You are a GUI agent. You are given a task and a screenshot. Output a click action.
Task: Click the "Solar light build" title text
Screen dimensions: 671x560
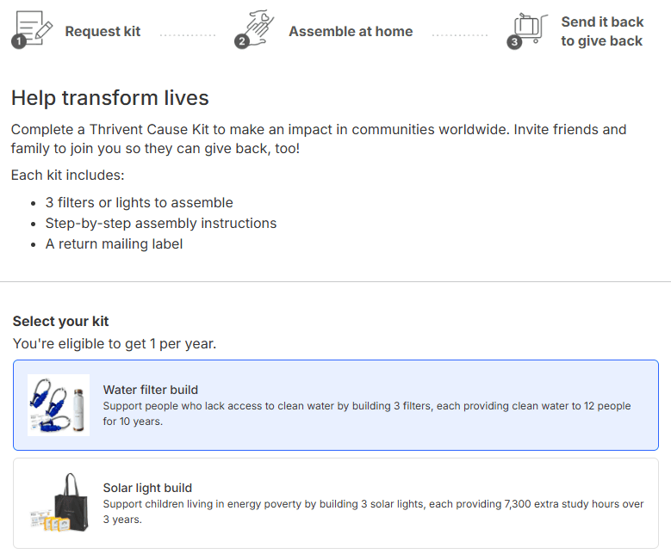[147, 488]
